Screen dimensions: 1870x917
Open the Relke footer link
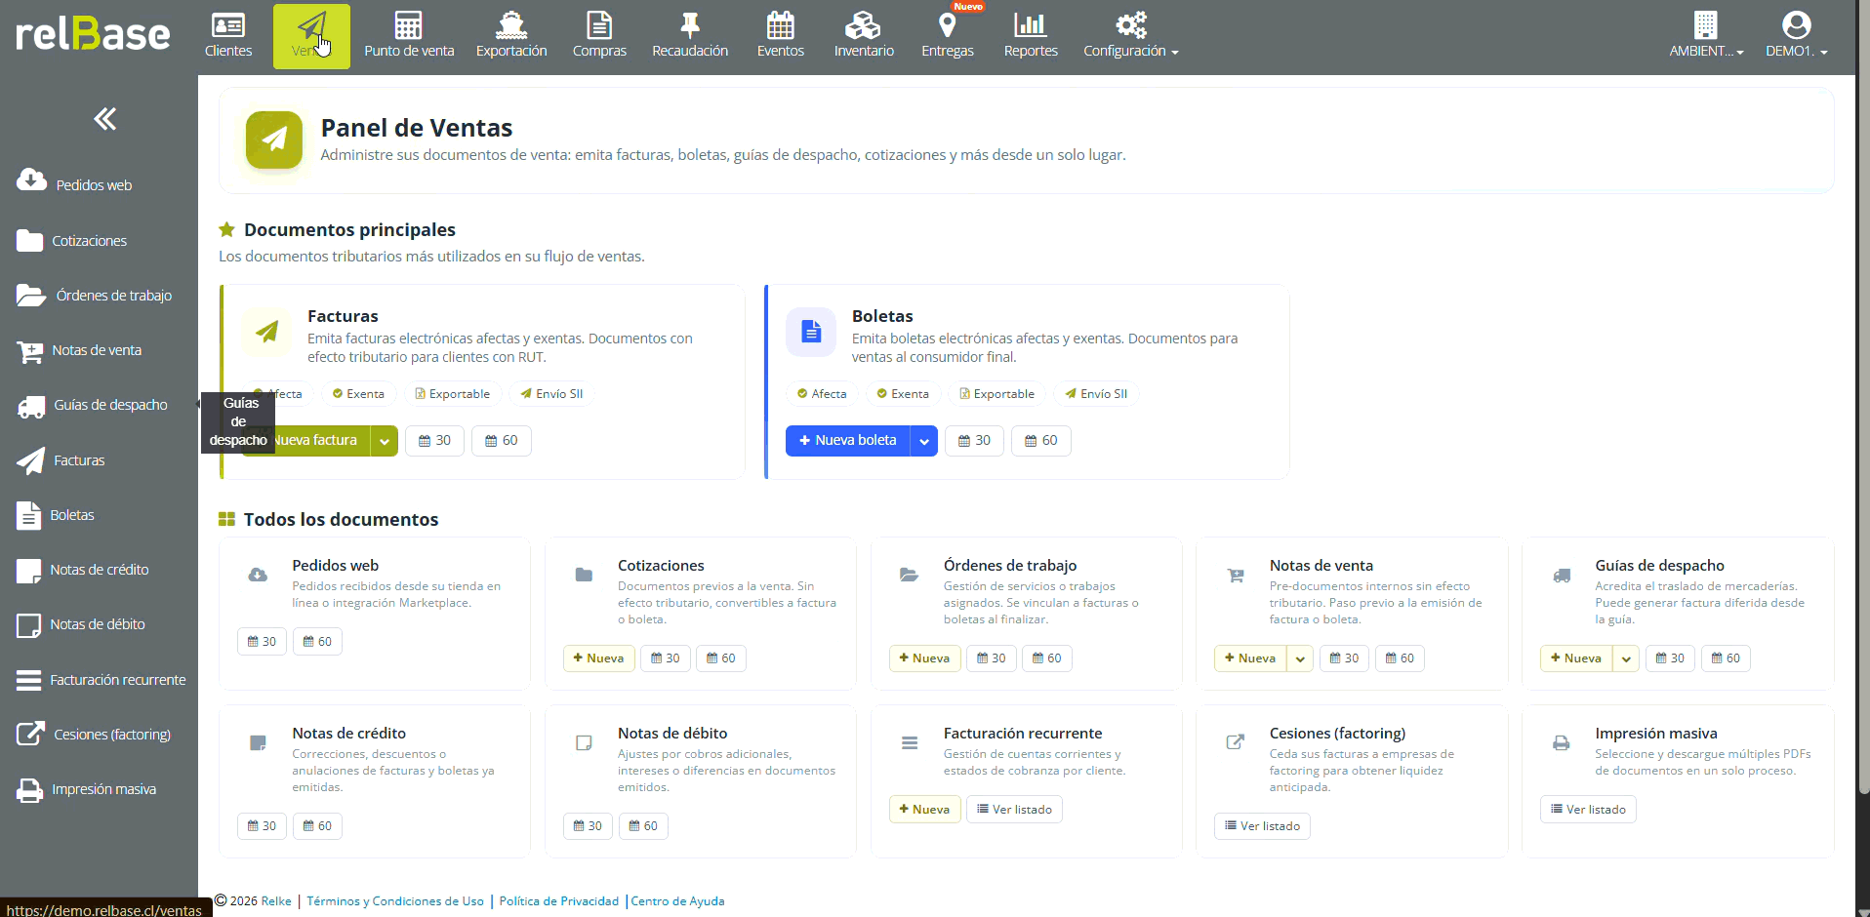276,901
